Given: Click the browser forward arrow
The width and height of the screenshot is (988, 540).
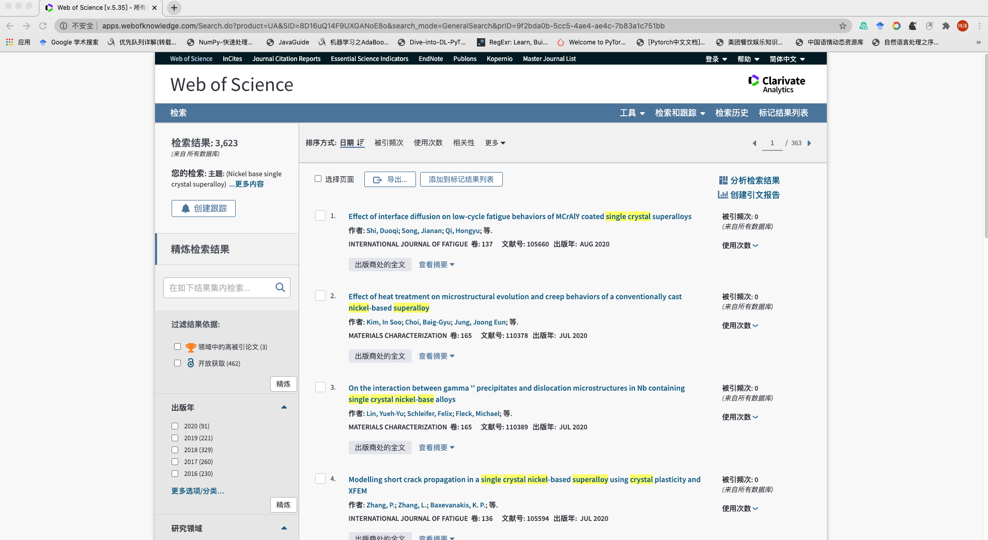Looking at the screenshot, I should 26,26.
